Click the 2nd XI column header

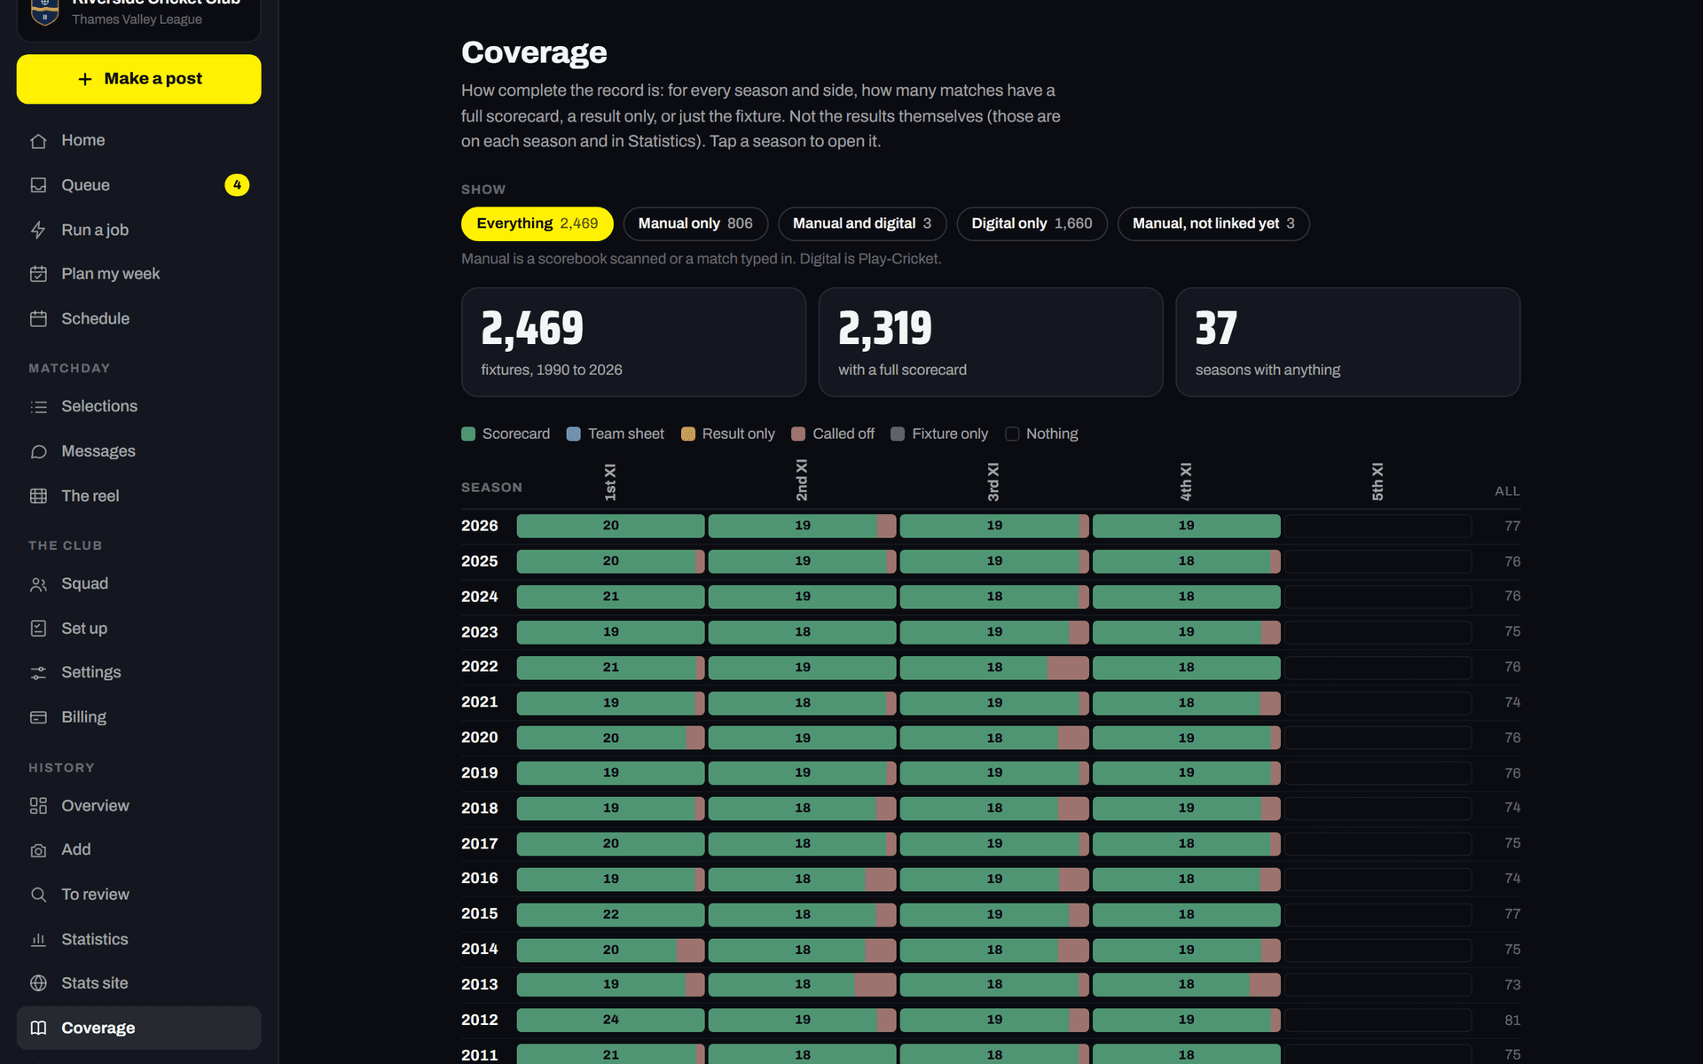coord(802,481)
